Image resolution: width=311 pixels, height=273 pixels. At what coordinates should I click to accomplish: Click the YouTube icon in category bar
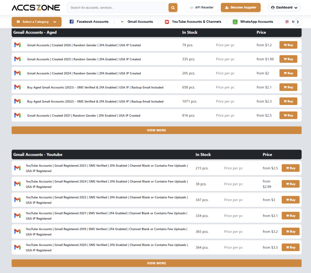[x=167, y=22]
